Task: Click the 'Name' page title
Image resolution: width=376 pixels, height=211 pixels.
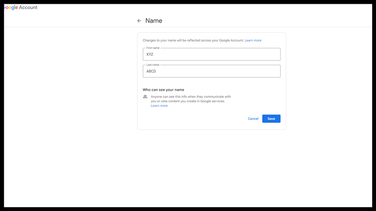Action: point(154,21)
